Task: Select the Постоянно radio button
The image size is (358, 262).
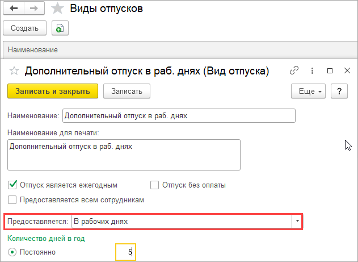Action: (12, 252)
